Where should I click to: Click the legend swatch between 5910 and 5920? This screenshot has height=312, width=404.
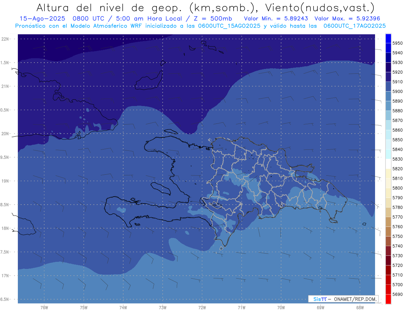click(388, 77)
